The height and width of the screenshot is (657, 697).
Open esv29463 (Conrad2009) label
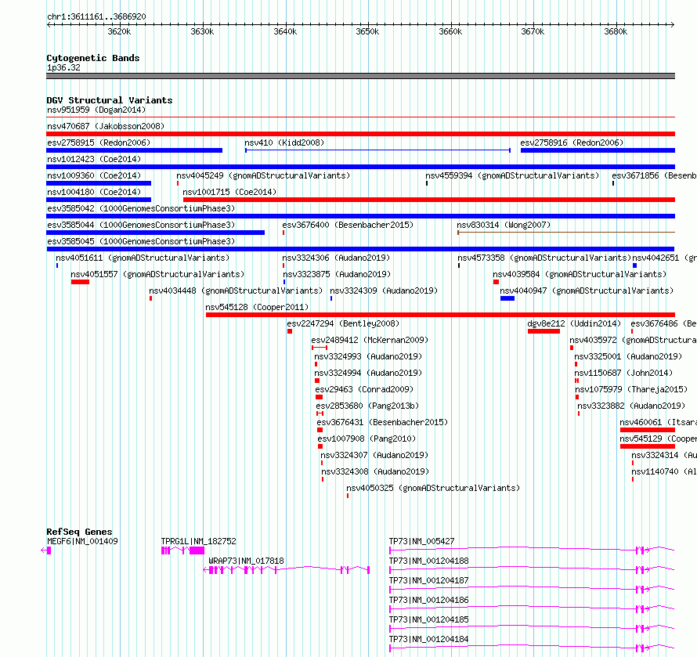click(x=364, y=389)
